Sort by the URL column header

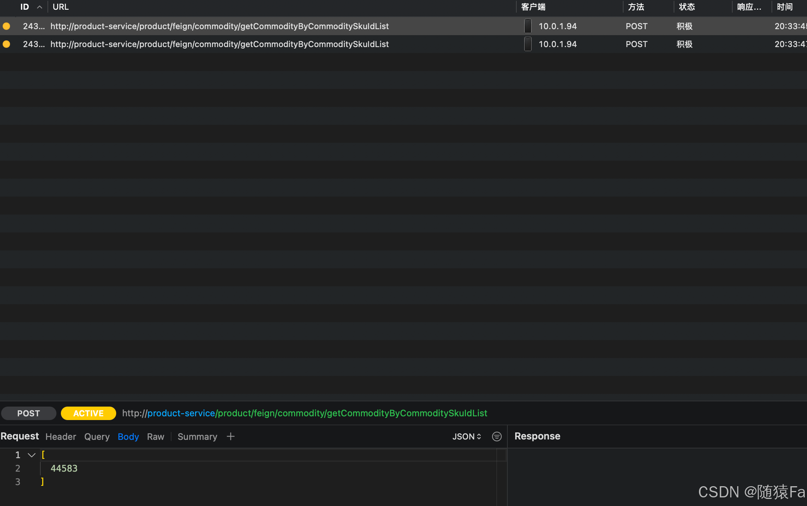(x=61, y=7)
